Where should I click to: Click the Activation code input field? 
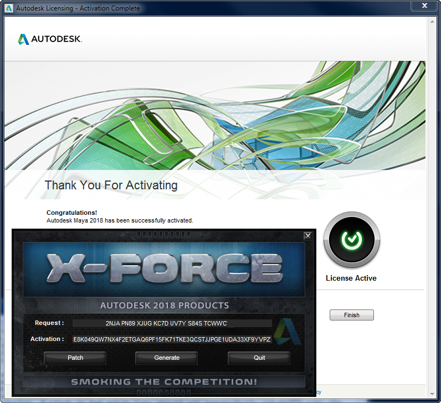tap(172, 339)
